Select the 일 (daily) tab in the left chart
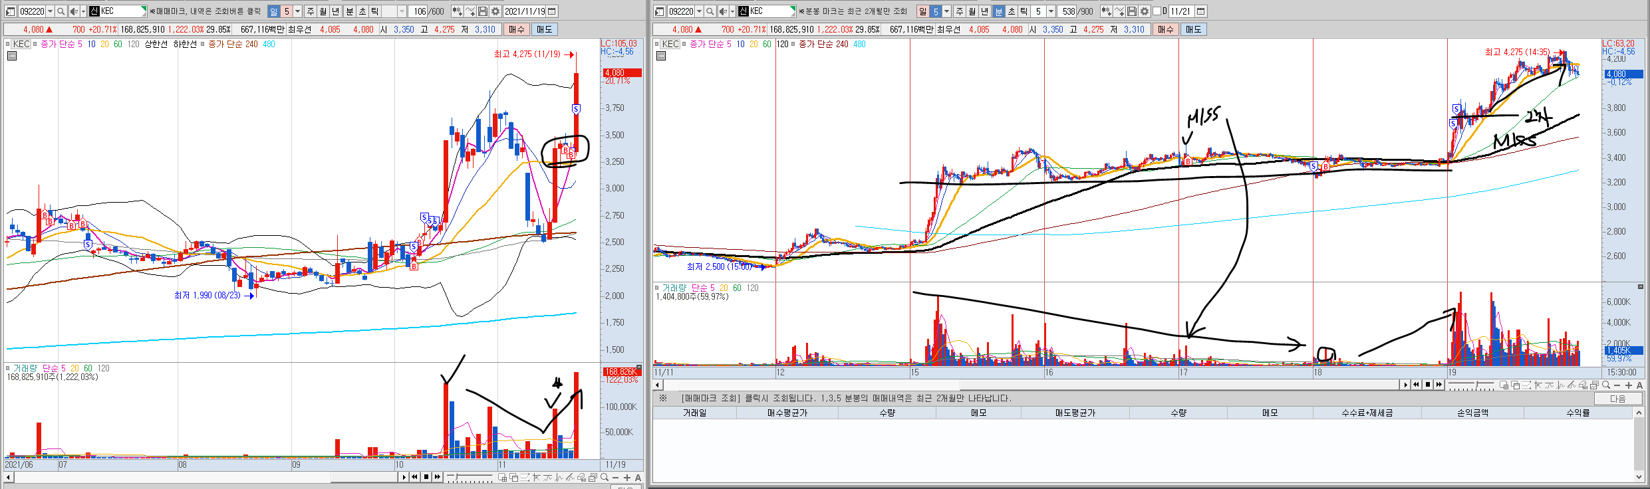The height and width of the screenshot is (489, 1650). tap(273, 11)
